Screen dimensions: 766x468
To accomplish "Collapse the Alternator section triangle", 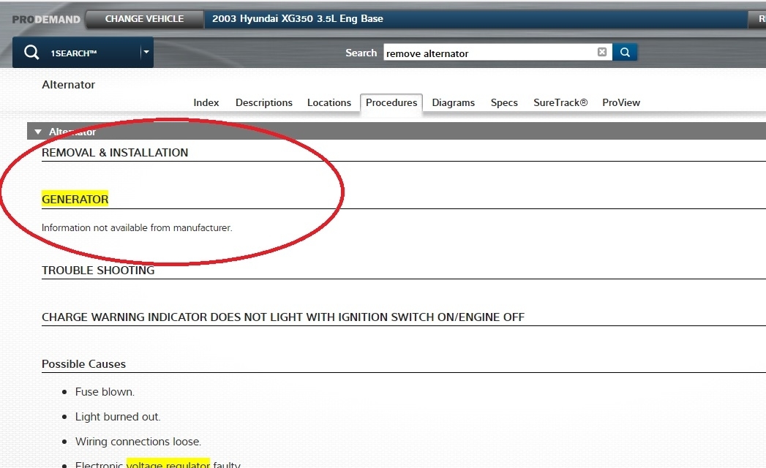I will [x=37, y=132].
